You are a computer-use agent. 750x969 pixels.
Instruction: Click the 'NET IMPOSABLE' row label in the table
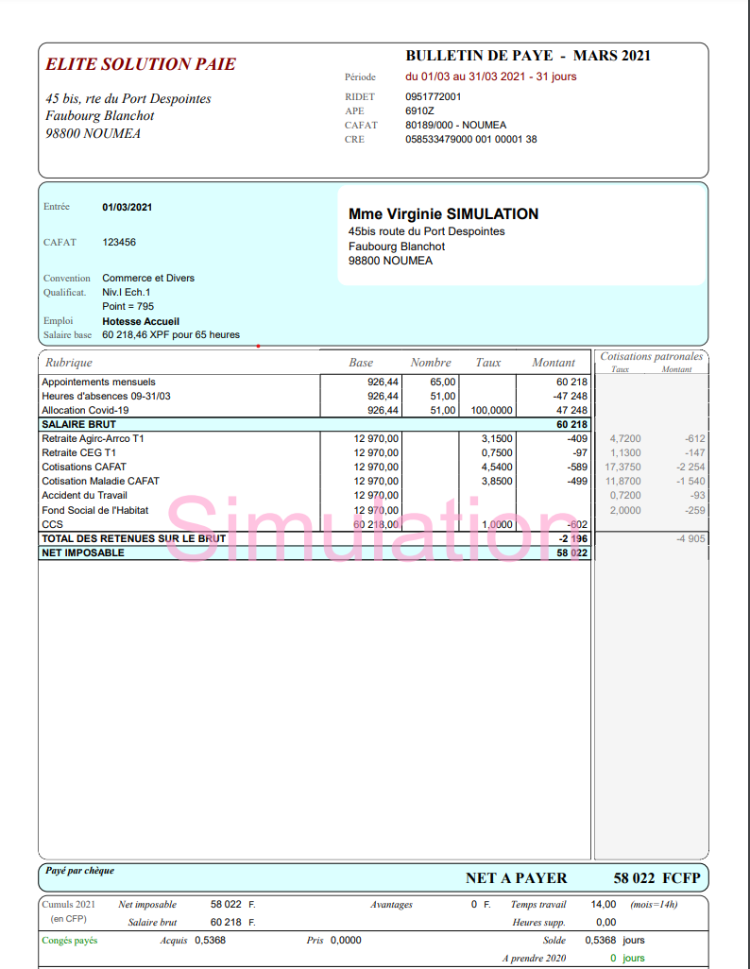pos(83,553)
